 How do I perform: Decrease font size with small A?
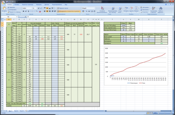(x=41, y=8)
